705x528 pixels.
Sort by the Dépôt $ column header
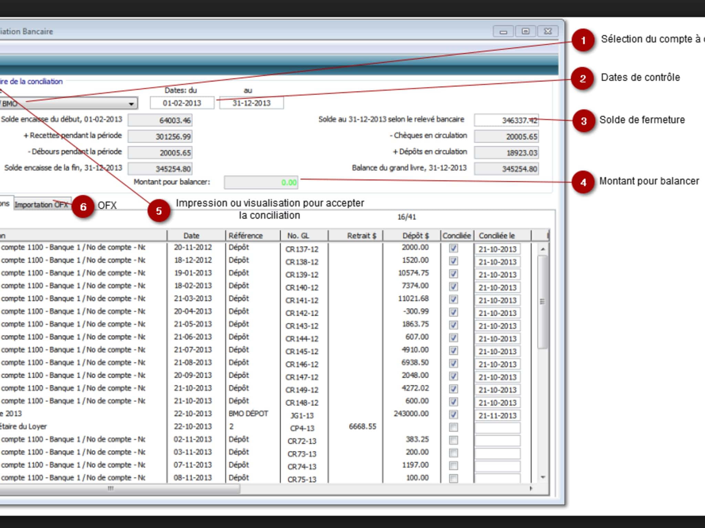412,235
